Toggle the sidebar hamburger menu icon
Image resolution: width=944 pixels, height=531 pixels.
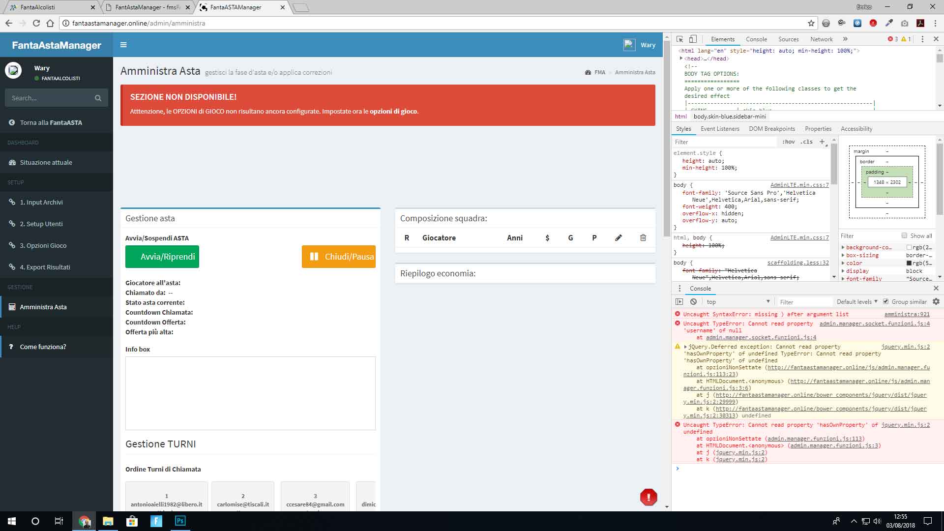tap(123, 45)
